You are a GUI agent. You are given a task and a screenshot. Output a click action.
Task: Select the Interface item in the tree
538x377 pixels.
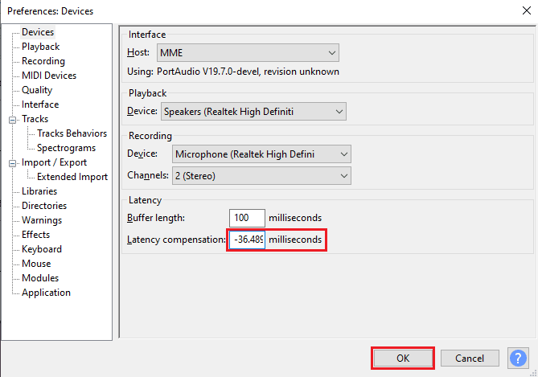[x=40, y=104]
